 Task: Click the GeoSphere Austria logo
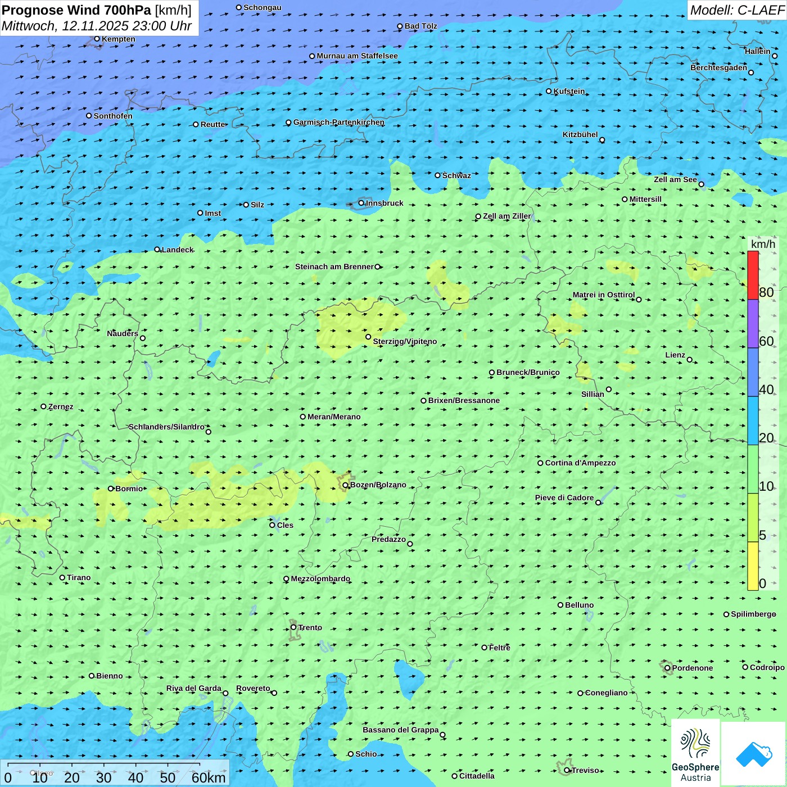[695, 753]
